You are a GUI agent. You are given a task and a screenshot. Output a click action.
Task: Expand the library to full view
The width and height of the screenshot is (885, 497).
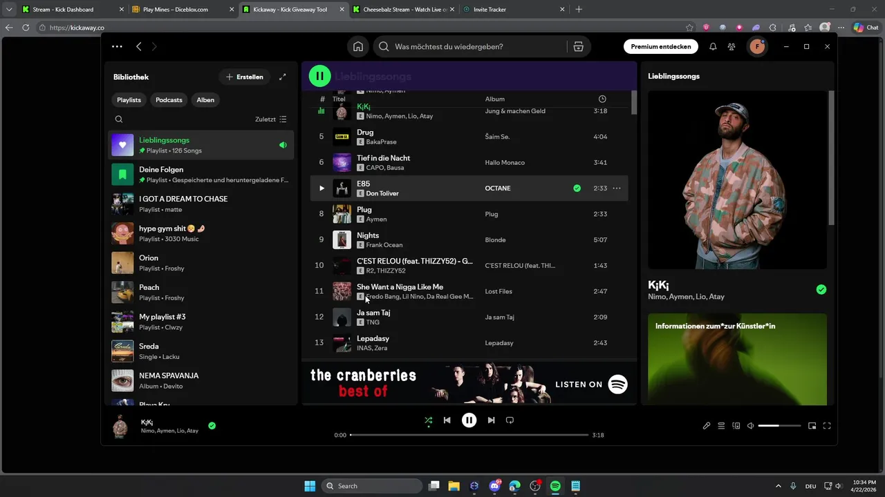(x=282, y=77)
